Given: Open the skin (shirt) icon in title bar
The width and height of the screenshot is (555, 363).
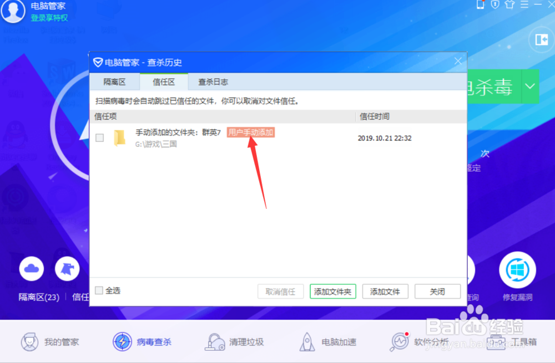Looking at the screenshot, I should coord(509,4).
